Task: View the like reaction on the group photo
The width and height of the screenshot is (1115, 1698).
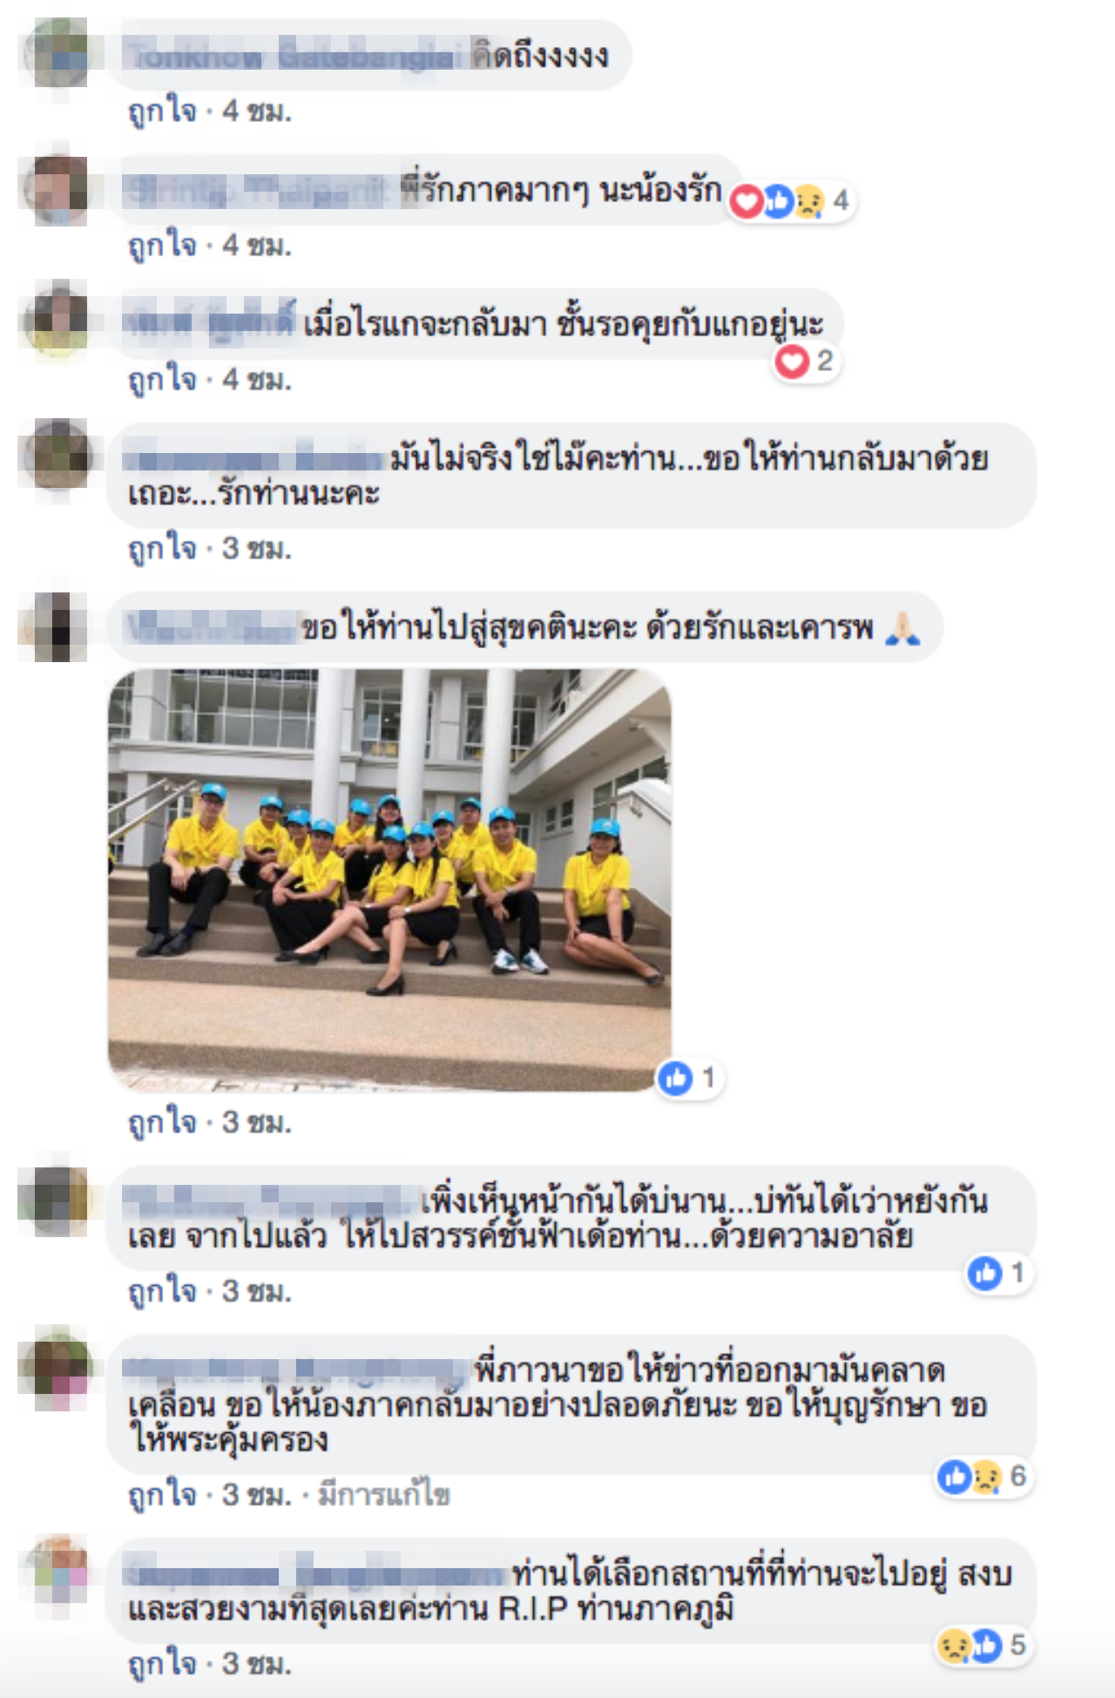Action: (688, 1079)
